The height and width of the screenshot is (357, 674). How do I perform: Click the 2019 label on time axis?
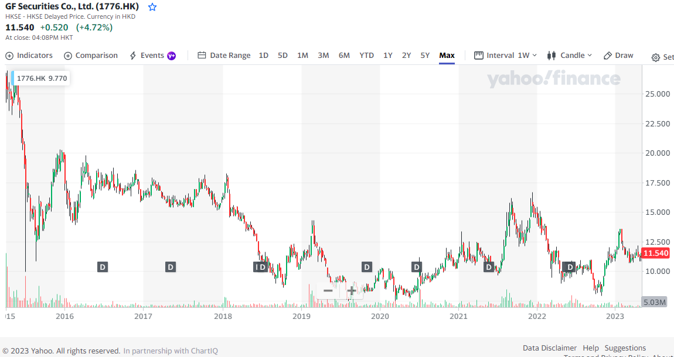tap(301, 317)
